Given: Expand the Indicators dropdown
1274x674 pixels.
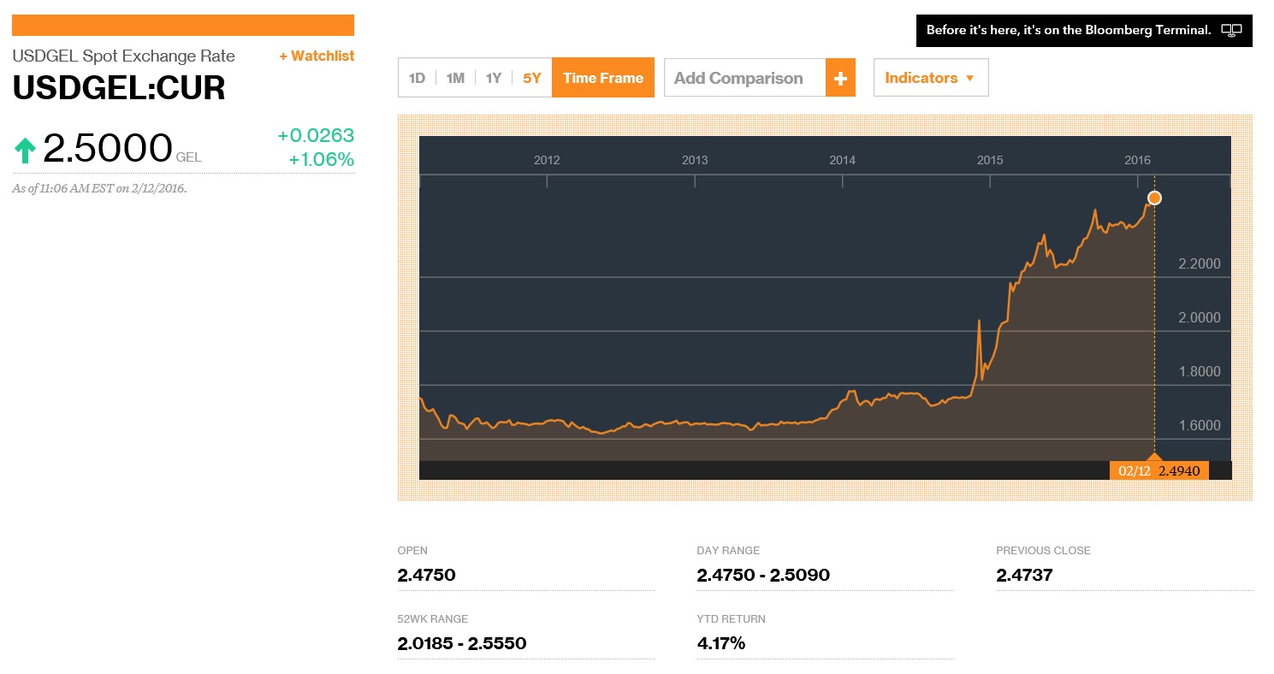Looking at the screenshot, I should 930,78.
